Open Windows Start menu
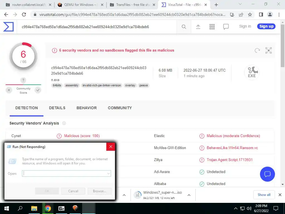 (x=7, y=208)
